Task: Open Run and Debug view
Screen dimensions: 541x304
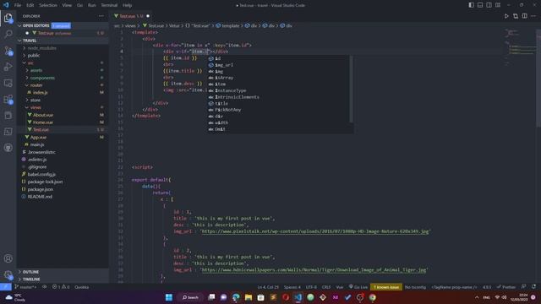Action: tap(8, 67)
